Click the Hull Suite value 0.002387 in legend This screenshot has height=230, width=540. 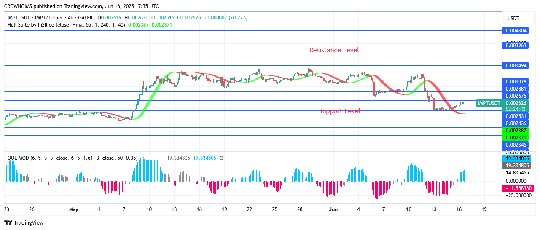tap(138, 25)
